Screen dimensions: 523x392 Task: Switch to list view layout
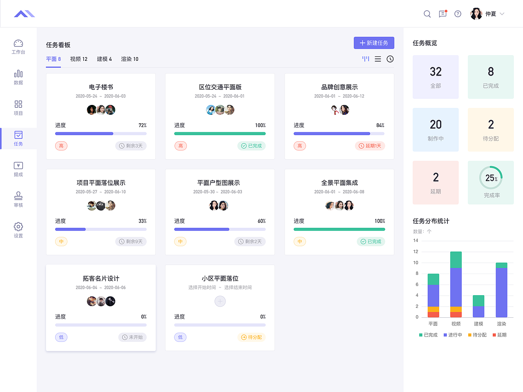tap(378, 59)
